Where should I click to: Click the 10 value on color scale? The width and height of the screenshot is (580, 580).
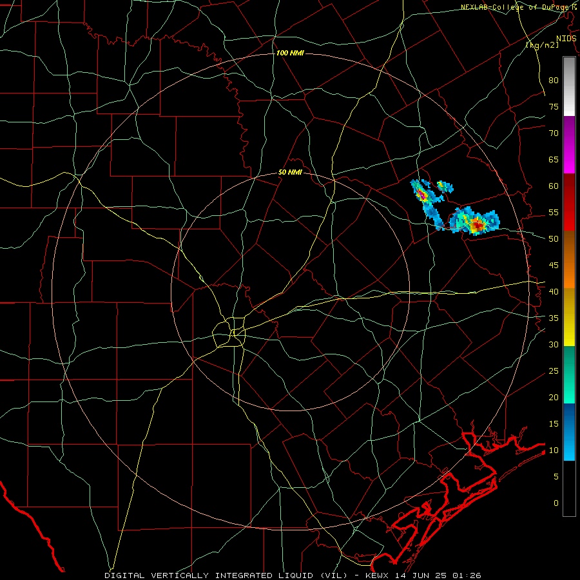tap(554, 450)
